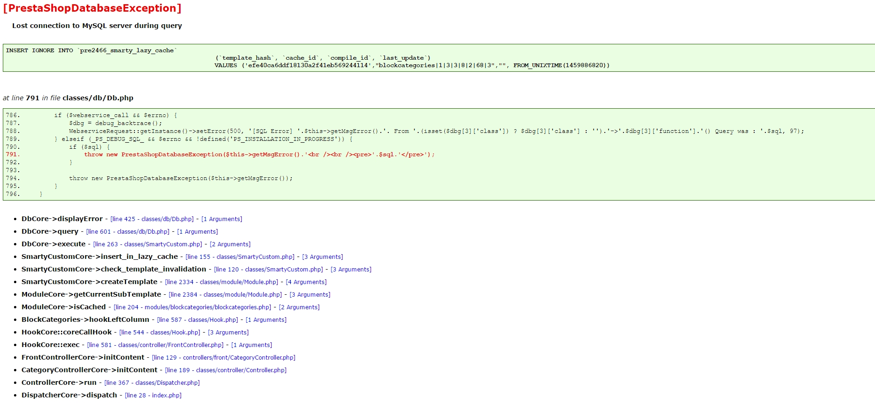The height and width of the screenshot is (417, 875).
Task: Open line 189 Controller.php link
Action: point(226,370)
